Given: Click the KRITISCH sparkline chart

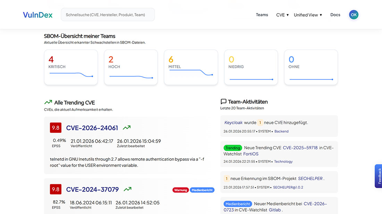Looking at the screenshot, I should pos(70,74).
